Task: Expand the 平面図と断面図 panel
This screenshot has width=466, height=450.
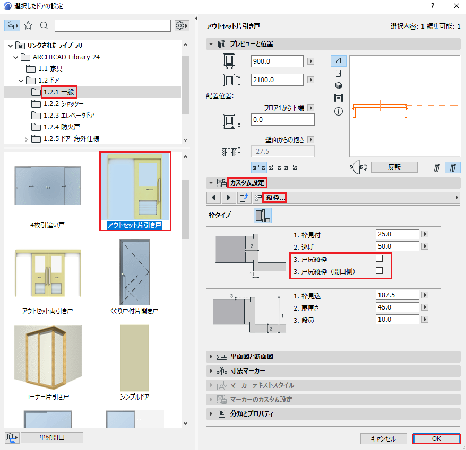Action: (x=211, y=356)
